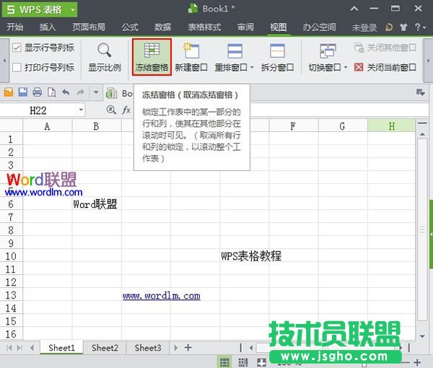Open the 页面布局 (Page Layout) tab
Viewport: 433px width, 368px height.
coord(89,27)
